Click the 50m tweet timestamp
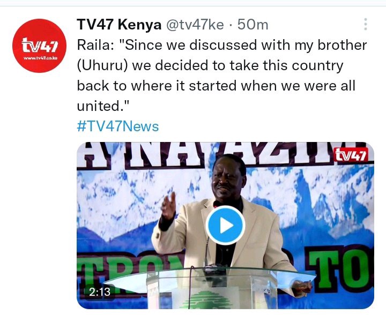The width and height of the screenshot is (386, 315). click(x=253, y=25)
